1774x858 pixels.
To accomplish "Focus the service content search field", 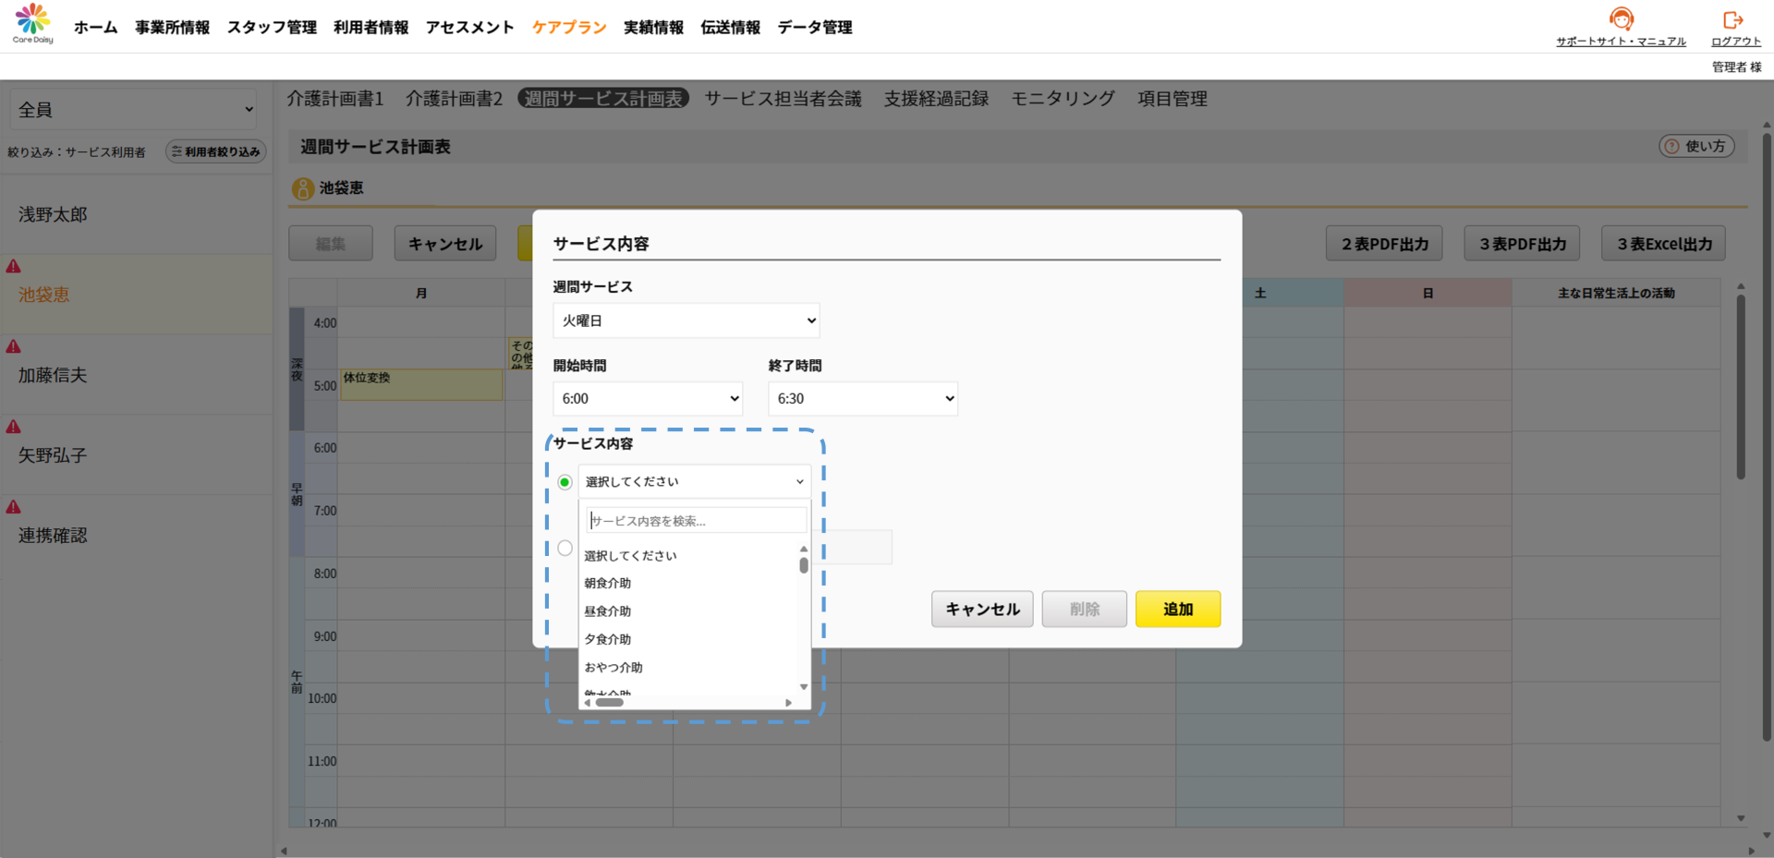I will coord(697,521).
